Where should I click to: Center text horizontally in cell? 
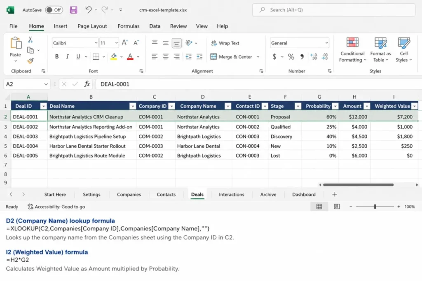click(166, 57)
